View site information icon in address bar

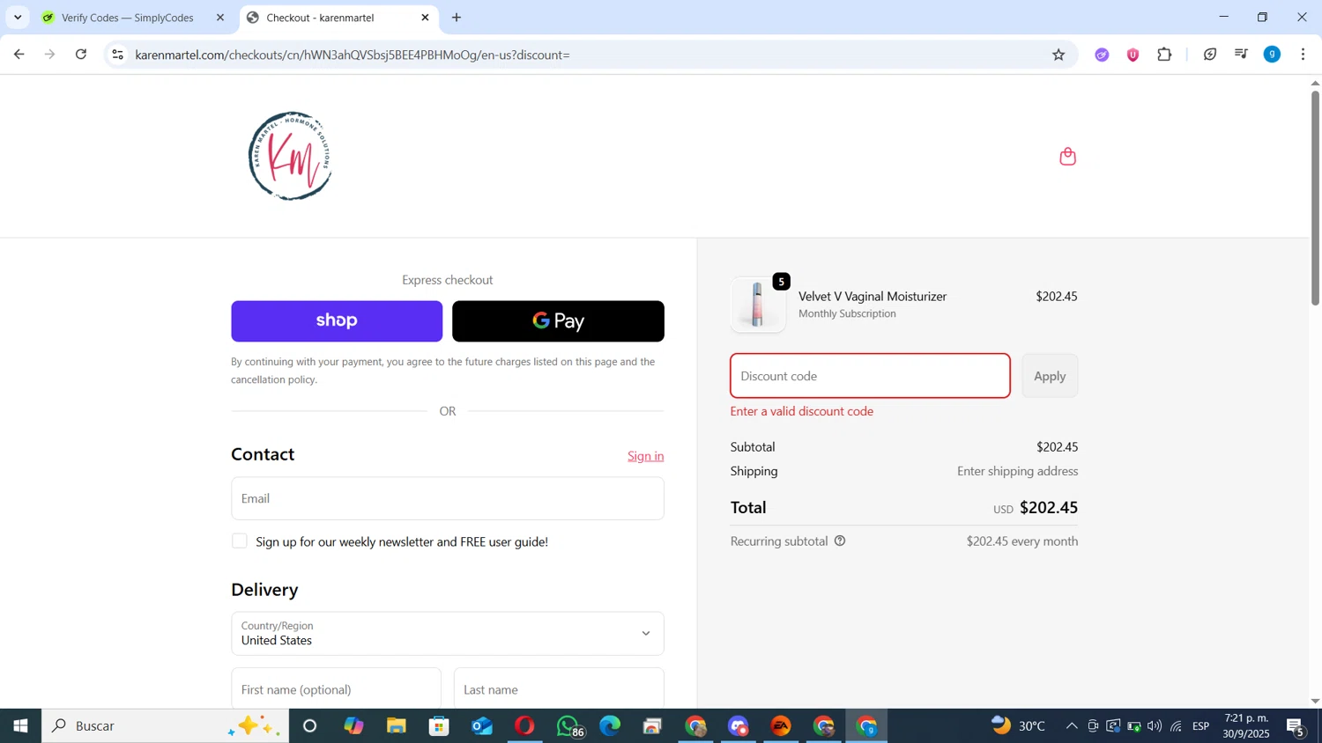click(x=118, y=55)
